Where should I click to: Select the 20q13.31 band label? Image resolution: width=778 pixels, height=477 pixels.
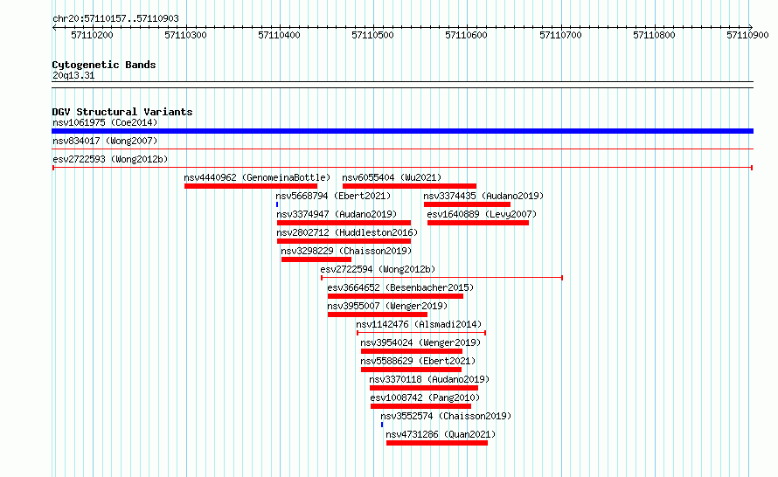coord(73,75)
